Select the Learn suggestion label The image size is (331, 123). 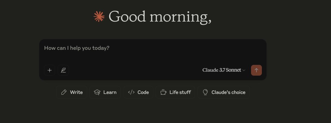(110, 92)
